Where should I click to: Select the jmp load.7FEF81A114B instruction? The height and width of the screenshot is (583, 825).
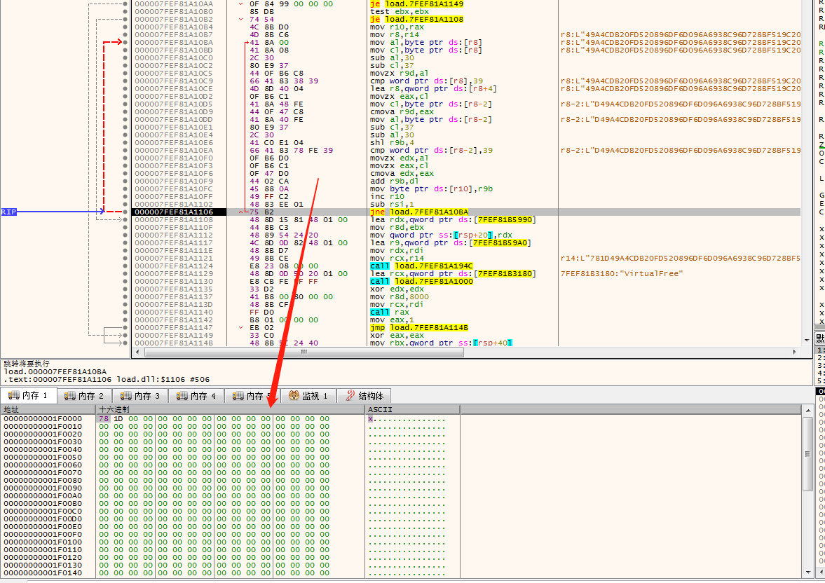[419, 327]
